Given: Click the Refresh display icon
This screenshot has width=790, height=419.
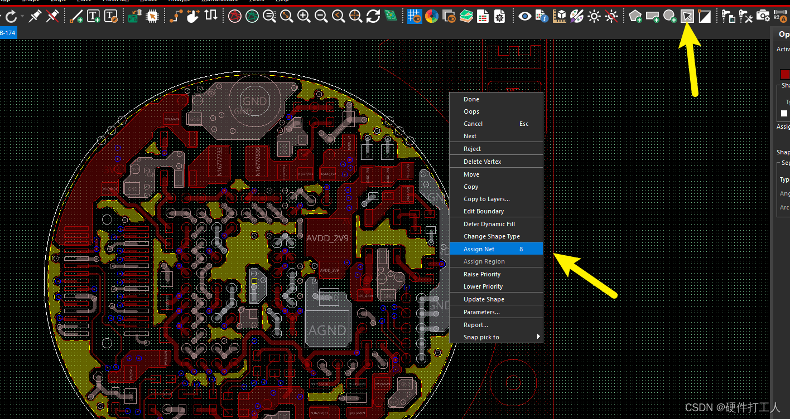Looking at the screenshot, I should coord(373,16).
